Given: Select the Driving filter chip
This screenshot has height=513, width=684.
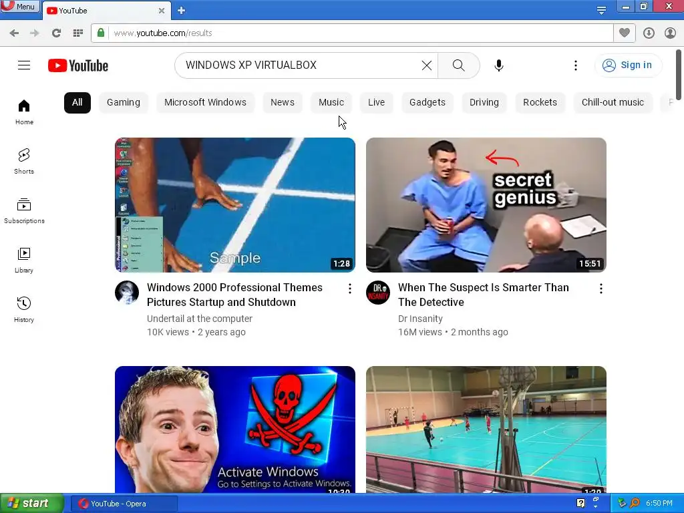Looking at the screenshot, I should tap(484, 102).
